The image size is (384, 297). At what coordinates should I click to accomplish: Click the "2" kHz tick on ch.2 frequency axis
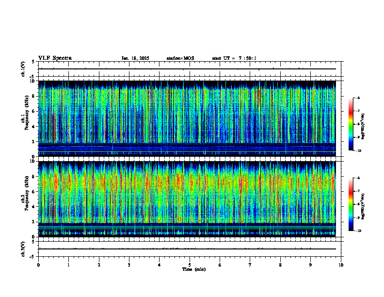click(34, 222)
